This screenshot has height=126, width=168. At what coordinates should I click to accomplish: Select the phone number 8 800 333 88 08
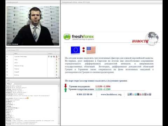[84, 94]
